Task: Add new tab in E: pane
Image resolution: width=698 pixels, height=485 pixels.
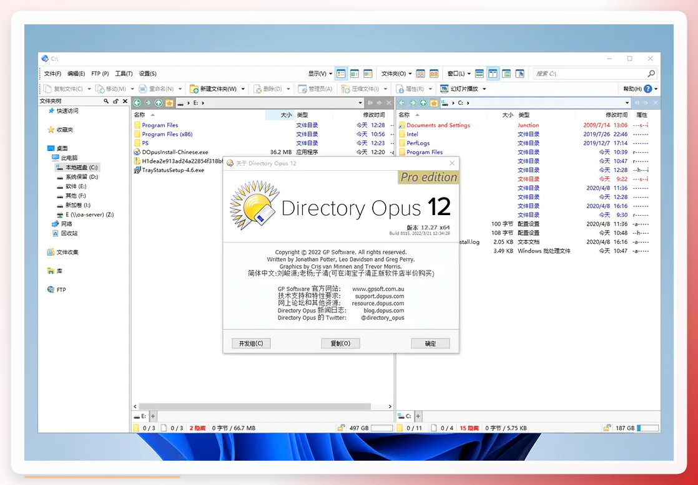Action: point(153,416)
